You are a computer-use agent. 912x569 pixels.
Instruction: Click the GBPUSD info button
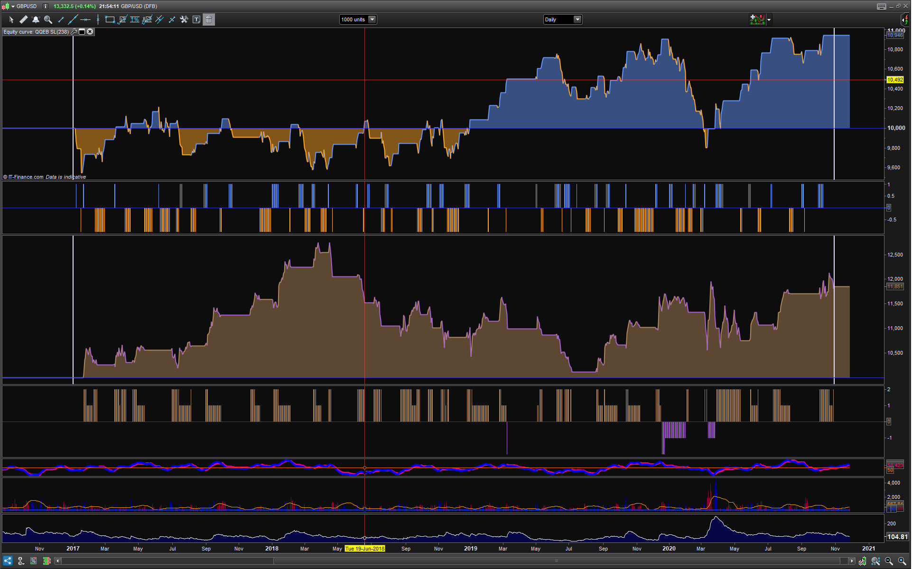[46, 6]
